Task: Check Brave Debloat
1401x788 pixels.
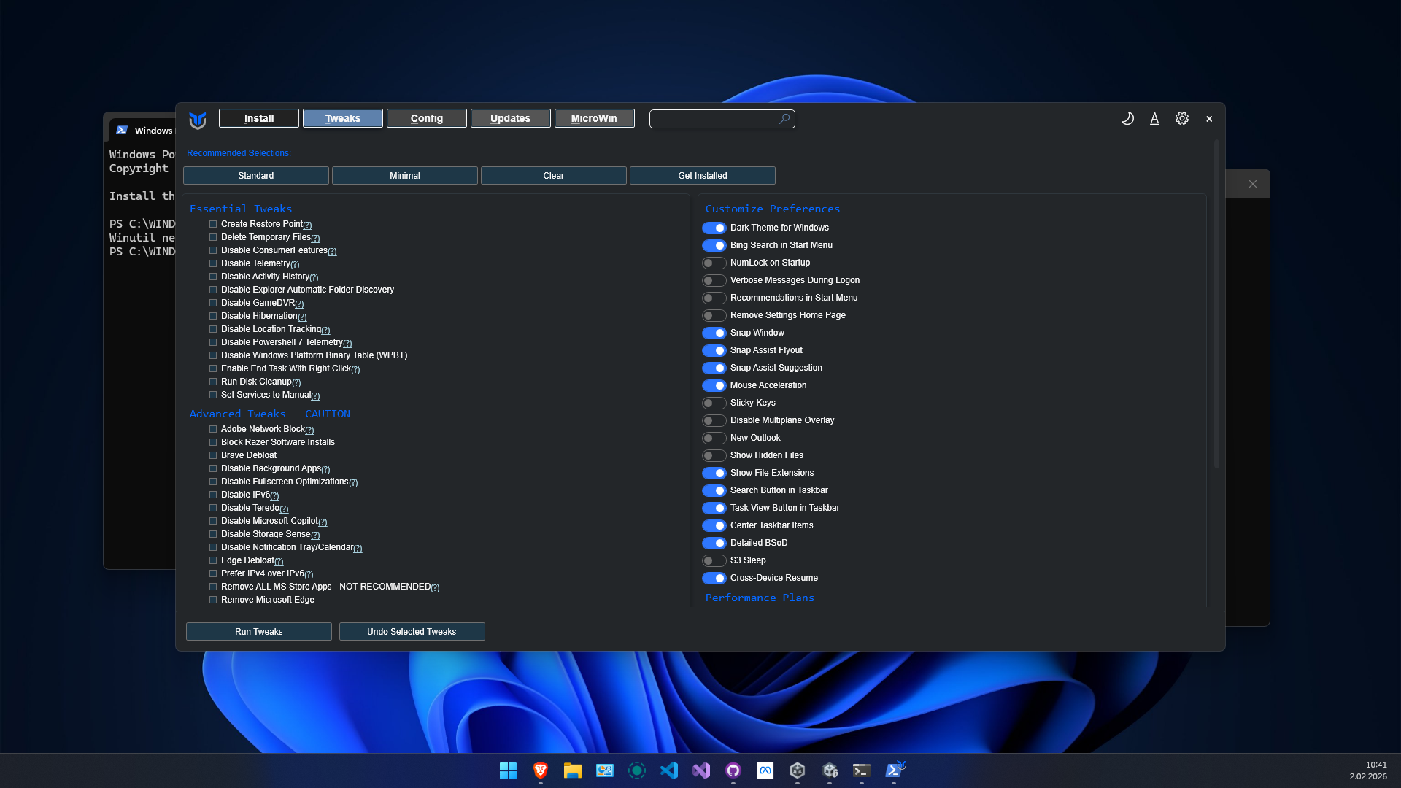Action: tap(213, 456)
